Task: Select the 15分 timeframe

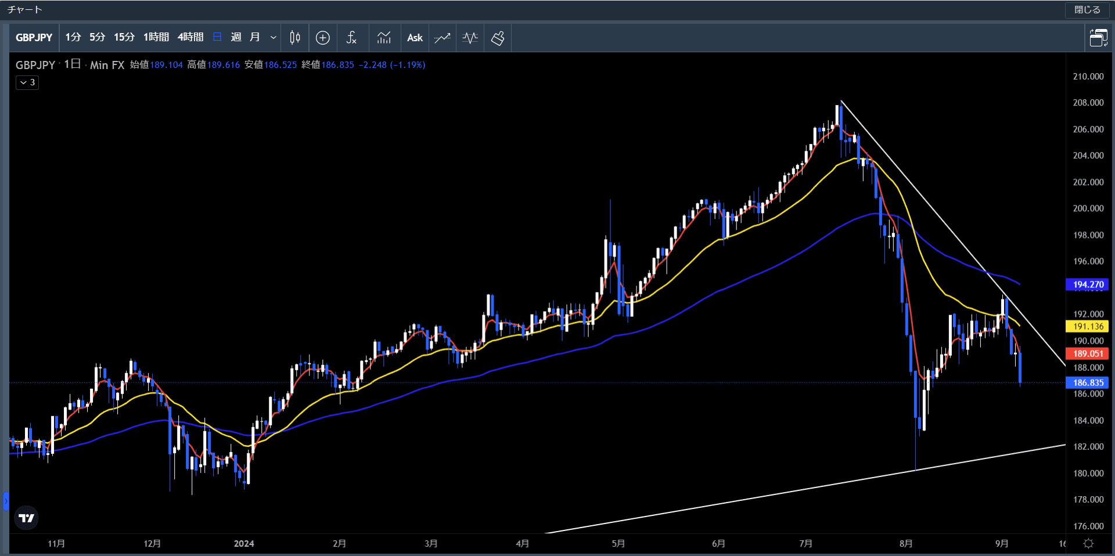Action: point(124,38)
